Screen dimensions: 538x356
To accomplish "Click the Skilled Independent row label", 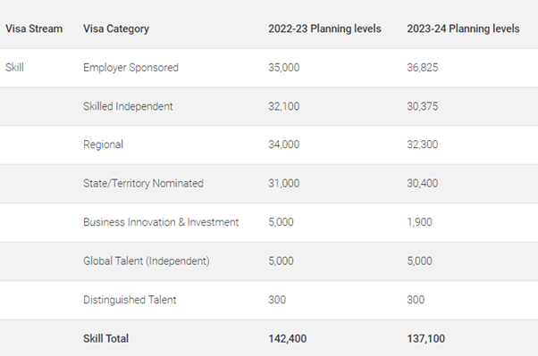I will (x=128, y=106).
